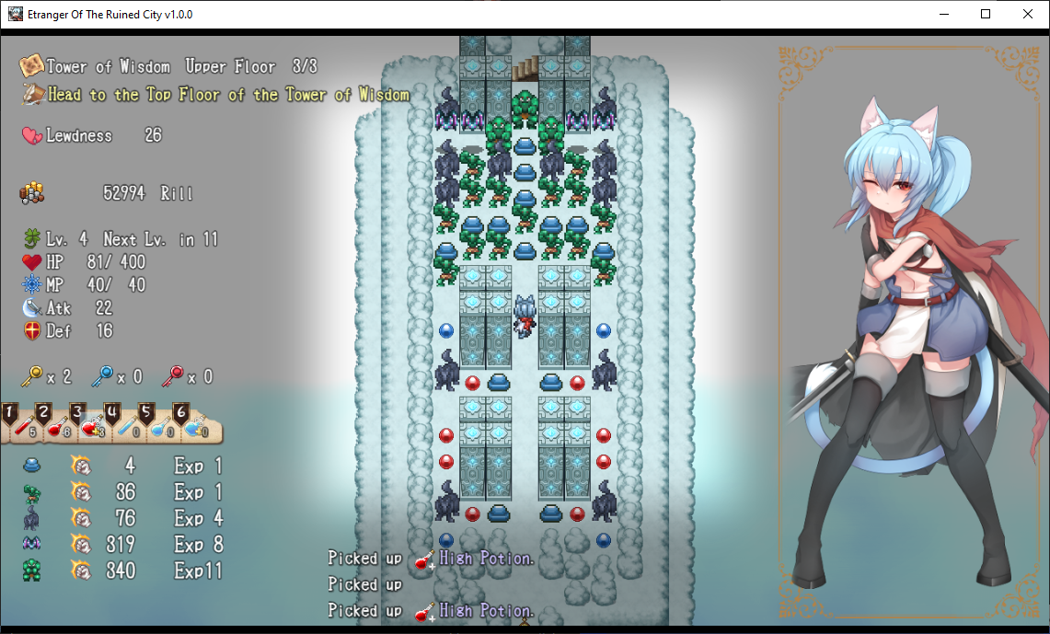The width and height of the screenshot is (1050, 634).
Task: Click the fist damage icon beside the slime
Action: pos(81,466)
